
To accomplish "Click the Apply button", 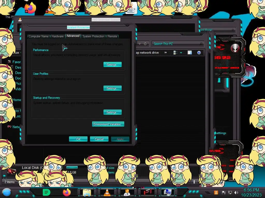I will pos(120,139).
